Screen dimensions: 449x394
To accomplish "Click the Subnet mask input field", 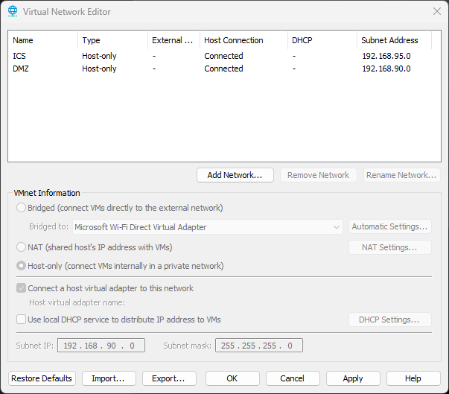I will [x=259, y=346].
